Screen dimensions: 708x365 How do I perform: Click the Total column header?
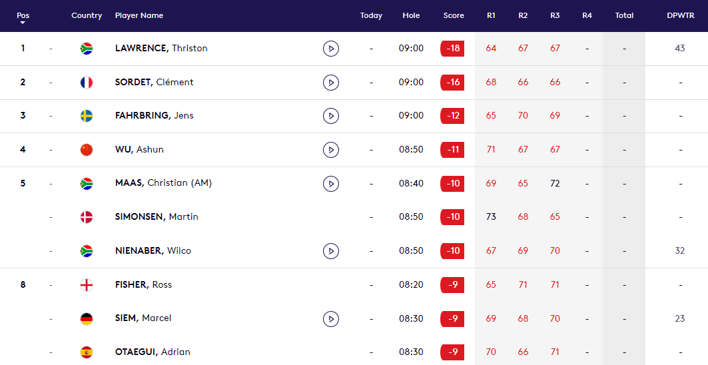click(624, 15)
